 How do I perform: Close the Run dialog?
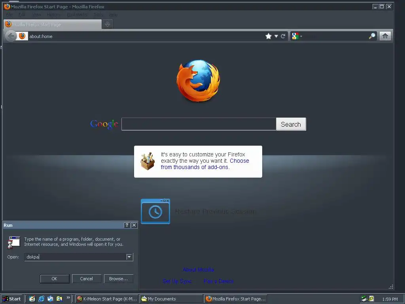point(134,225)
